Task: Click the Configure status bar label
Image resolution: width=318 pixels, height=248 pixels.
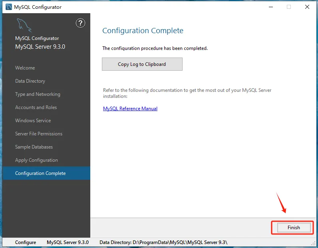Action: [25, 242]
